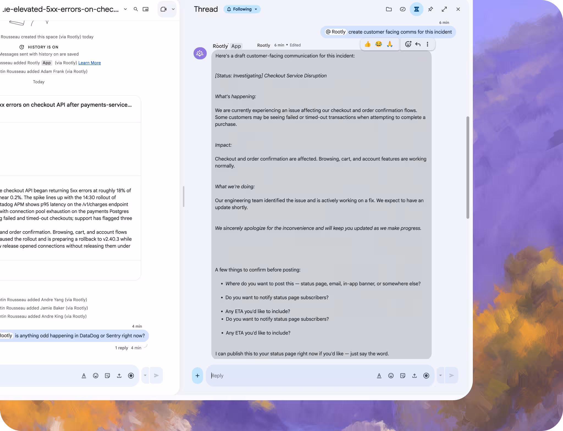Click the Thread panel title

[206, 9]
